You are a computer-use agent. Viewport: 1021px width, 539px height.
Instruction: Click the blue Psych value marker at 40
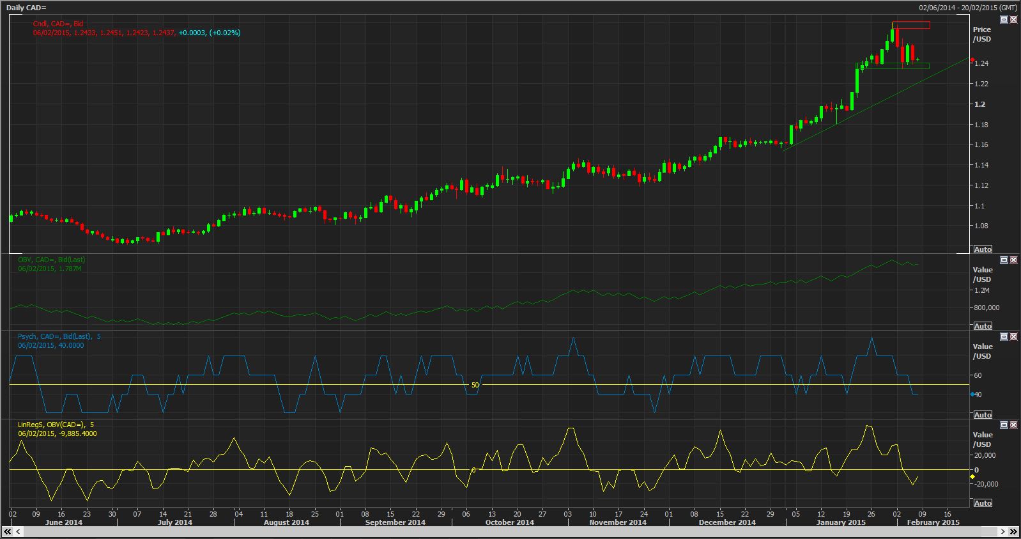972,394
